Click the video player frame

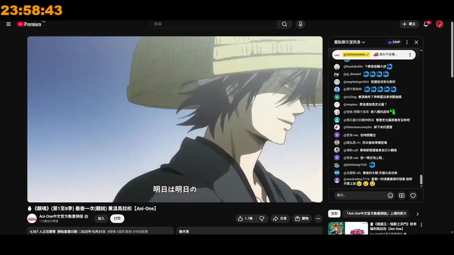(175, 119)
